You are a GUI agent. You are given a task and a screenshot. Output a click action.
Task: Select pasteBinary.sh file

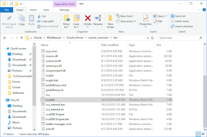pos(106,90)
